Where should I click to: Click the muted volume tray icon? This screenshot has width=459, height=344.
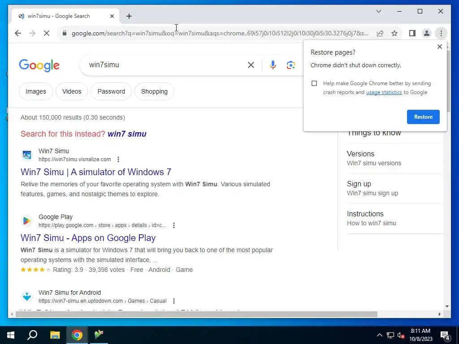click(x=401, y=335)
